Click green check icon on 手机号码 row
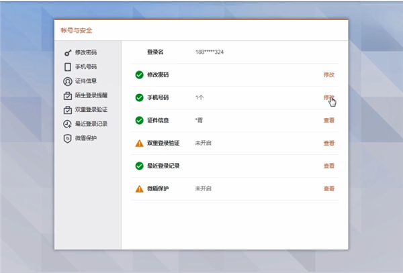 (139, 98)
